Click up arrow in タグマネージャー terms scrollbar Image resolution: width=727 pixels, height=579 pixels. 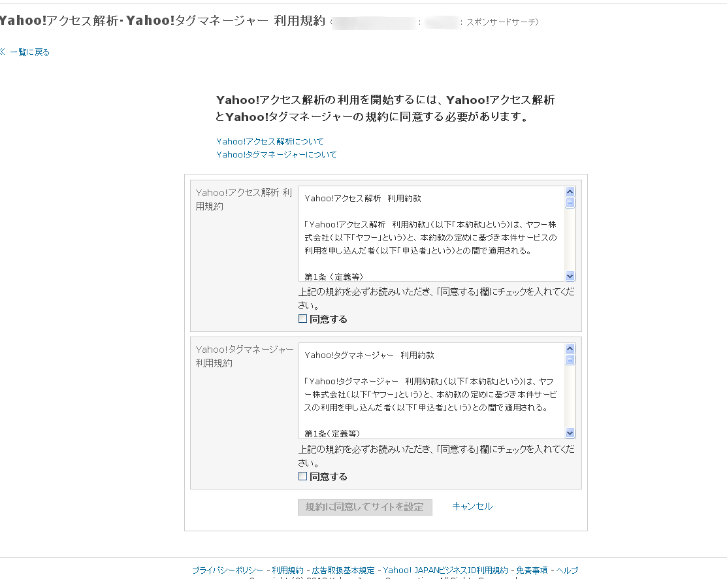[570, 348]
